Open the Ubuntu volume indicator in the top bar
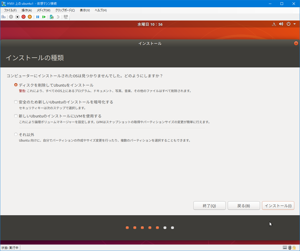 click(281, 24)
